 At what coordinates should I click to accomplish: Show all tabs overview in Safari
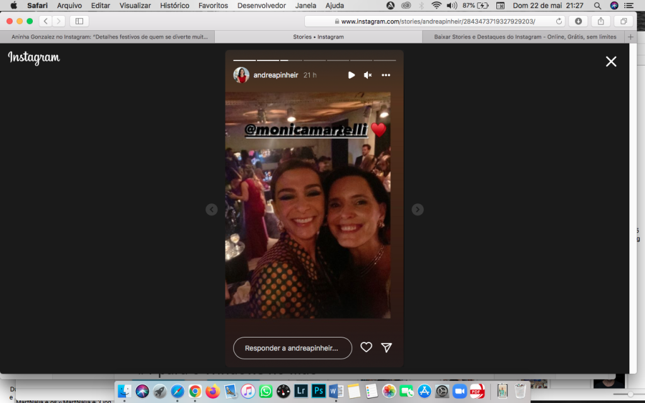point(623,21)
